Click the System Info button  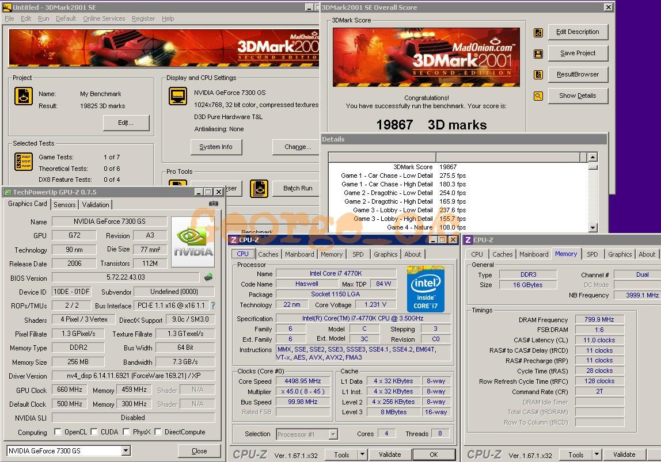[215, 147]
